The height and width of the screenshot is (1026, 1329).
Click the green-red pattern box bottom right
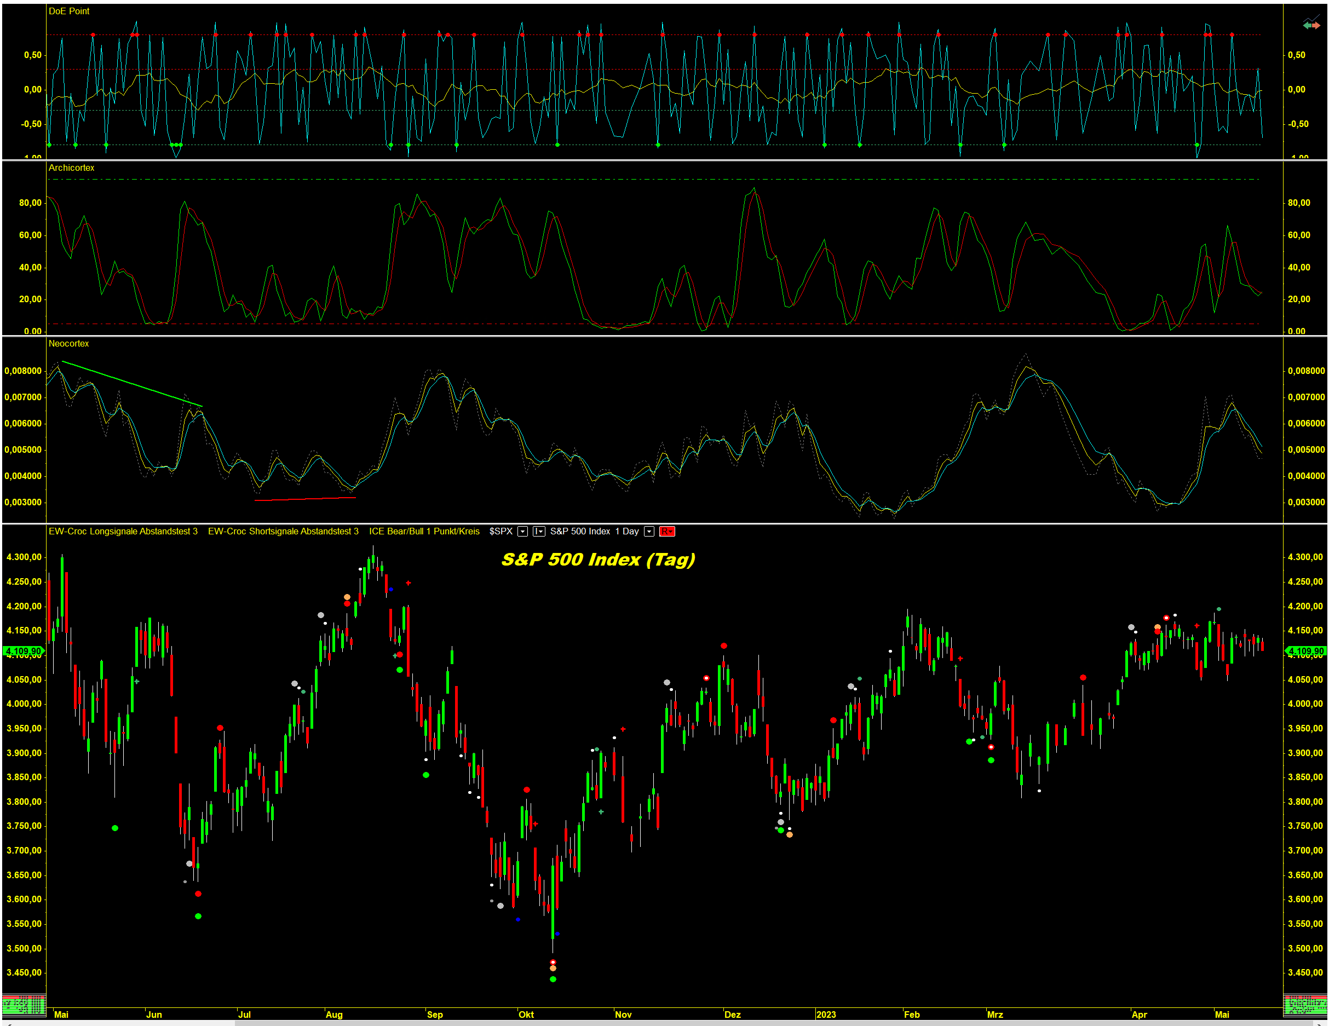[x=1305, y=1005]
